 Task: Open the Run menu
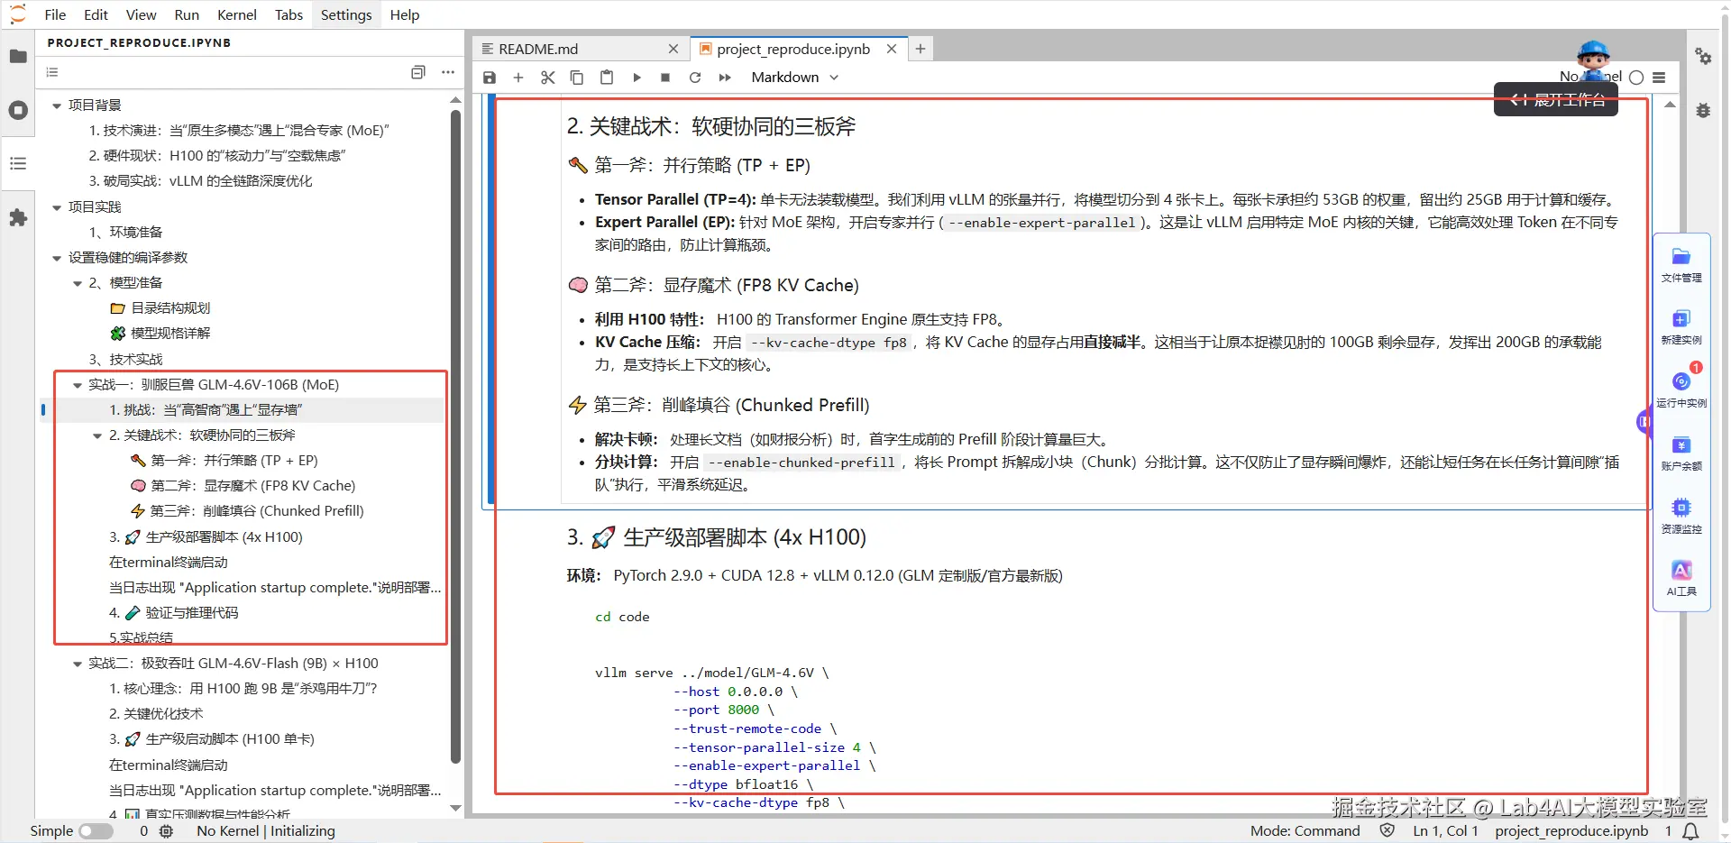(x=187, y=14)
